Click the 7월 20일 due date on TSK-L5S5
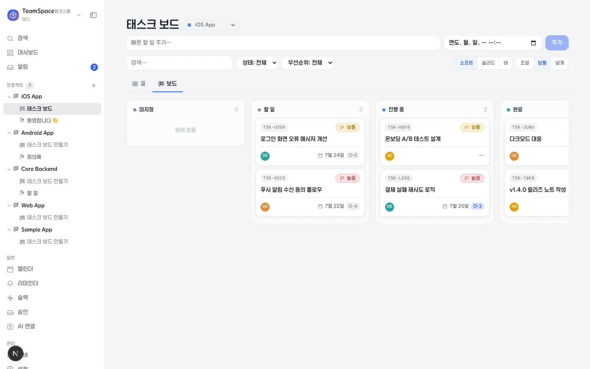 456,206
